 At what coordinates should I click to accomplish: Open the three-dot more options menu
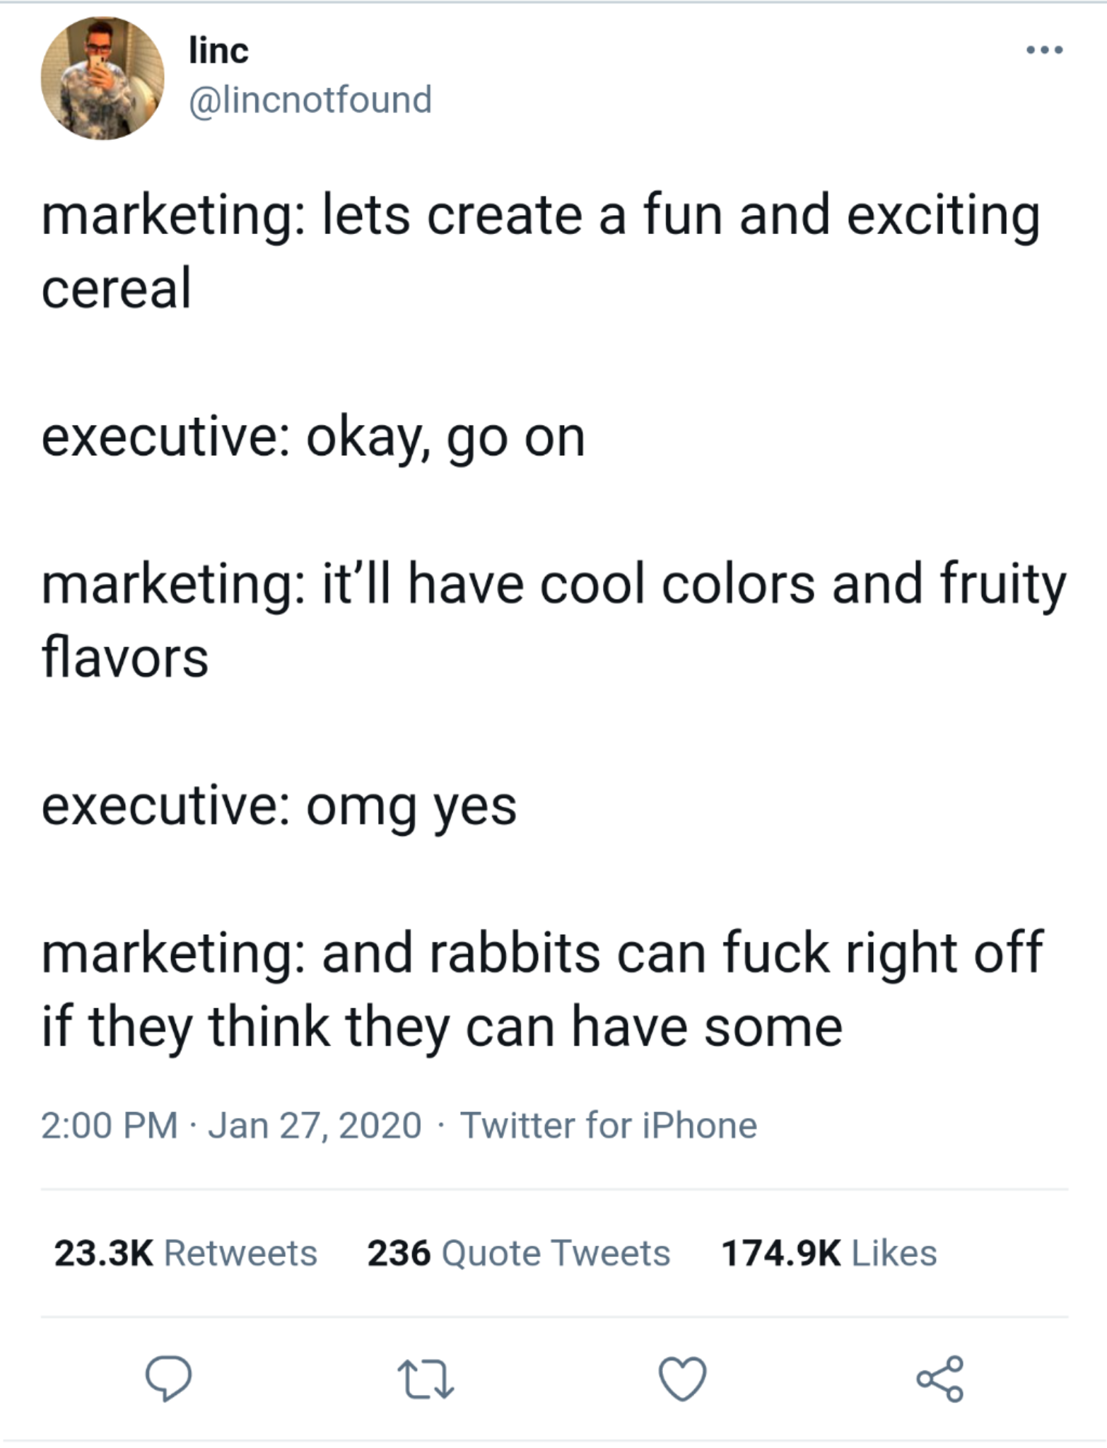[1044, 50]
